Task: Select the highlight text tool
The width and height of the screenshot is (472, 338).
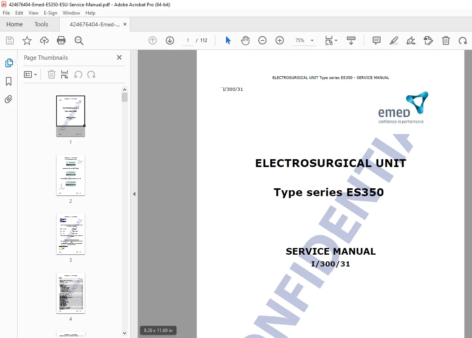Action: [394, 40]
